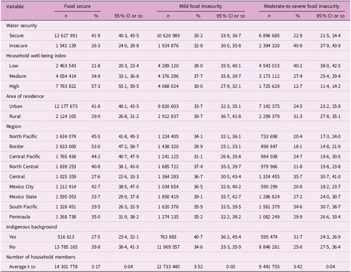
Task: Select the 'Insecure' water security row label
Action: [x=18, y=46]
